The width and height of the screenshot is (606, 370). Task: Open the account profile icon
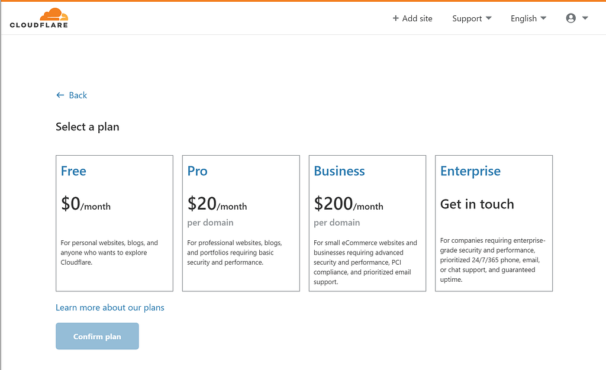(571, 18)
